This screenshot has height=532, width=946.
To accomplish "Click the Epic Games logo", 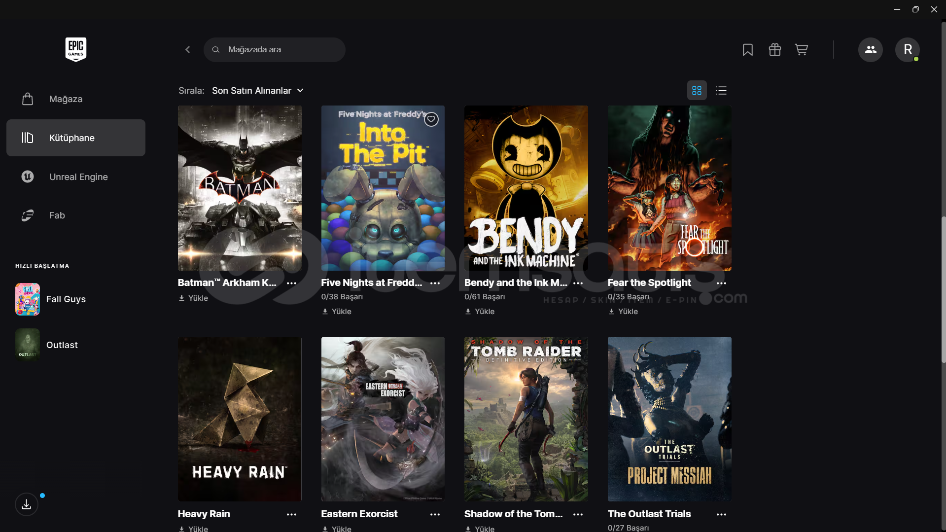I will point(76,49).
